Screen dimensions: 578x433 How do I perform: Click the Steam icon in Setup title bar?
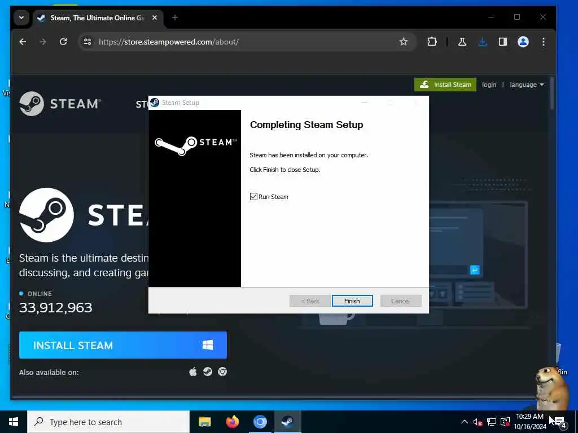pos(155,103)
